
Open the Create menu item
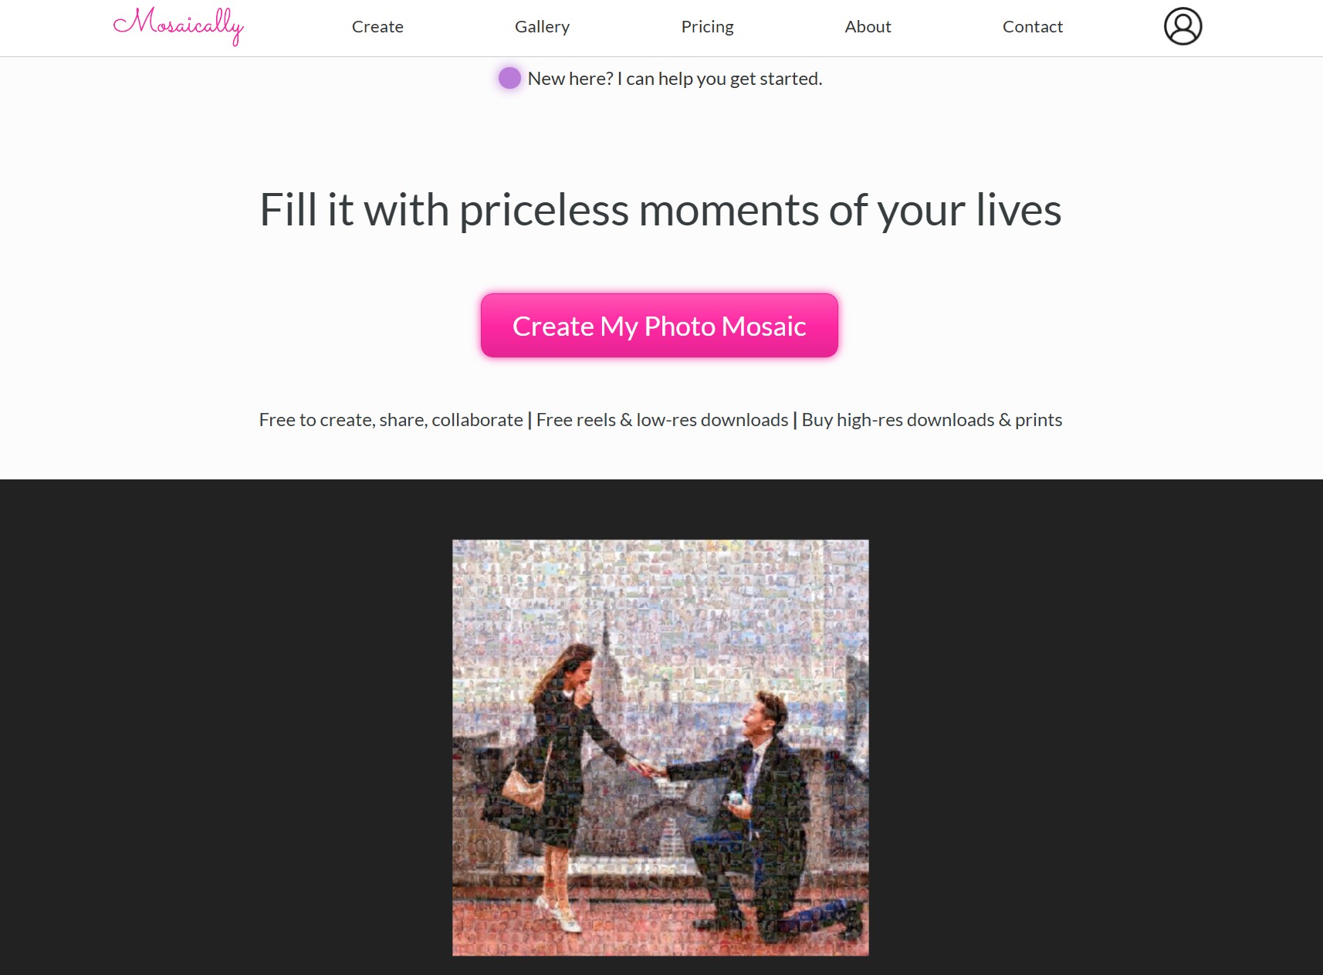(377, 27)
